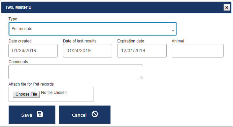Screen dimensions: 233x127
Task: Close the Two, Mister D dialog
Action: coord(227,7)
